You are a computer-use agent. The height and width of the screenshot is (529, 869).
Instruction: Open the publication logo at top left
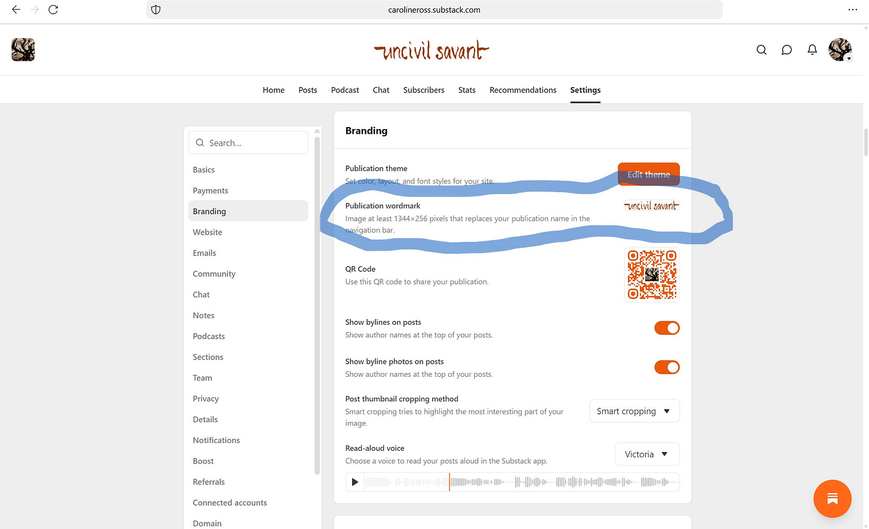23,50
